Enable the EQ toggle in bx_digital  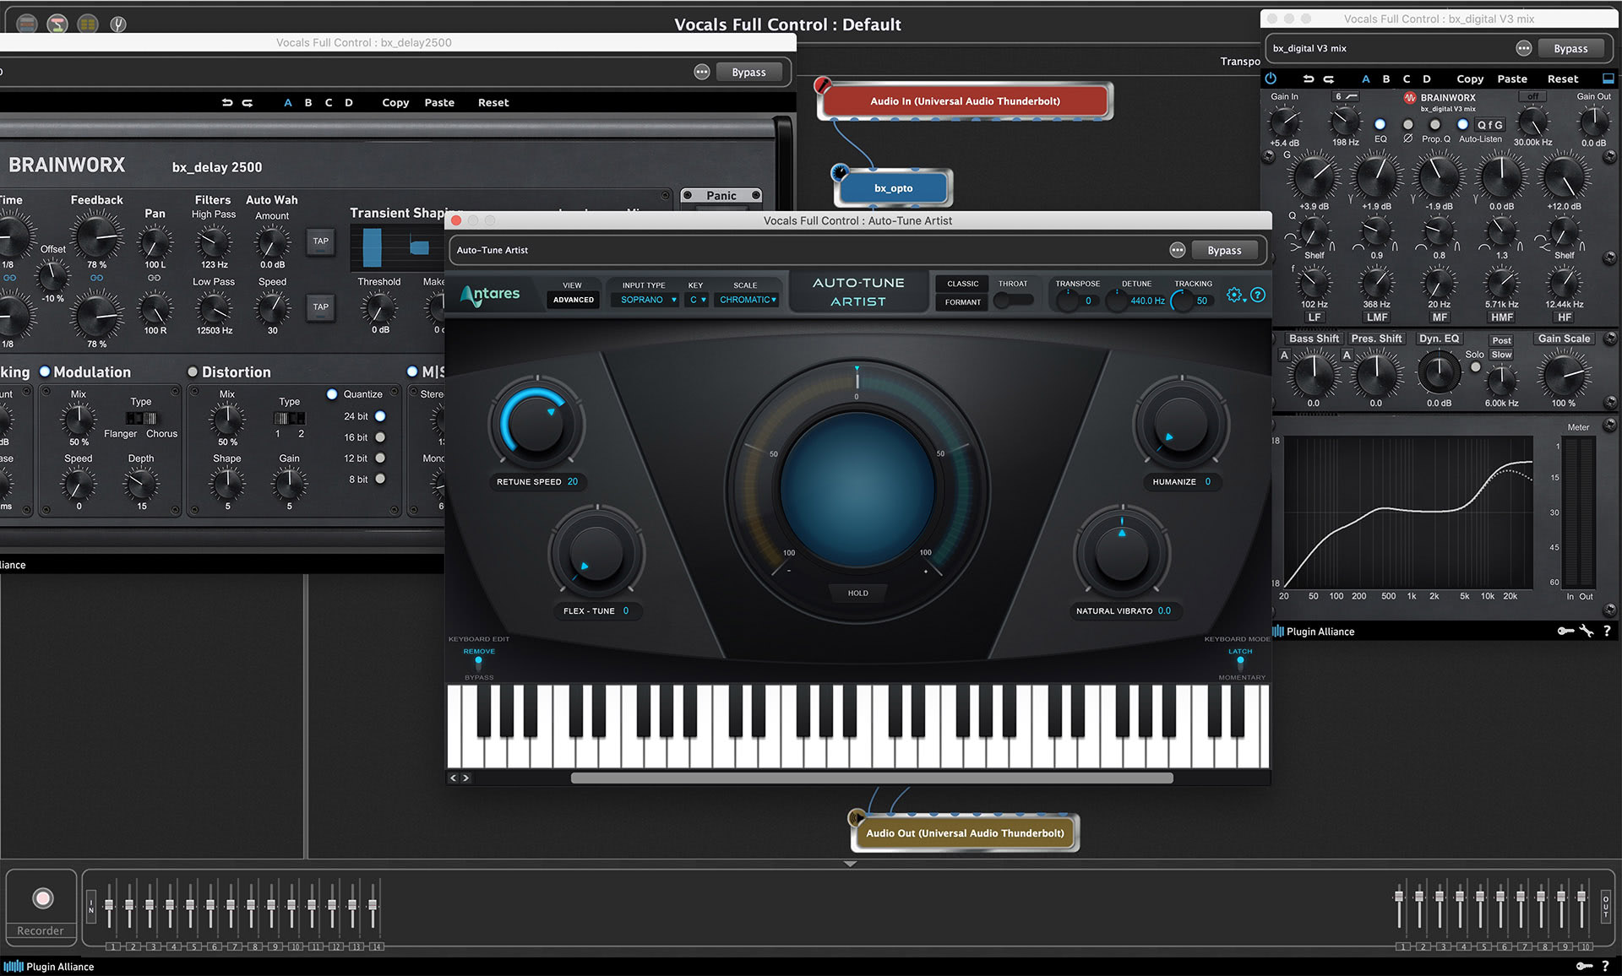click(1380, 124)
